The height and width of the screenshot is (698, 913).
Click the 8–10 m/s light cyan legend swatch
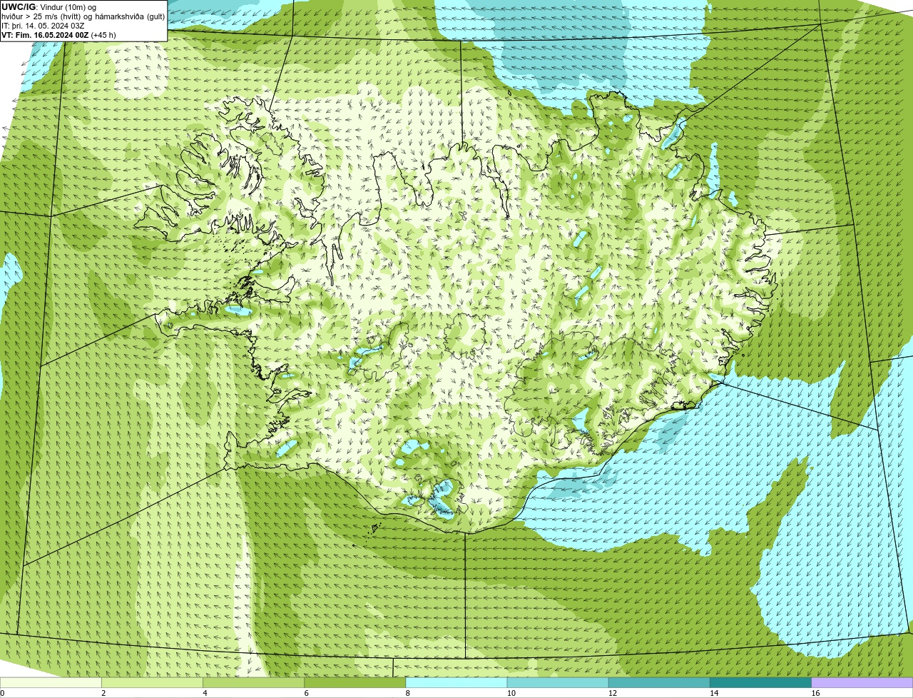click(x=456, y=682)
